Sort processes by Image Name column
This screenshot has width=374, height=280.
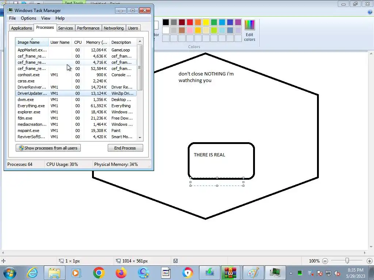[x=32, y=42]
